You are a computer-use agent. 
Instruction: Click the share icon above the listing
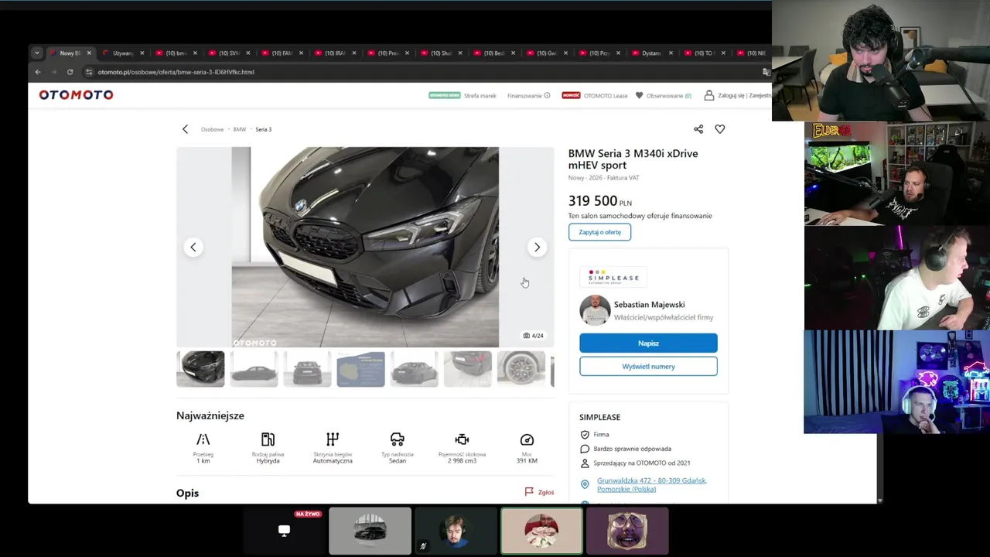click(698, 129)
